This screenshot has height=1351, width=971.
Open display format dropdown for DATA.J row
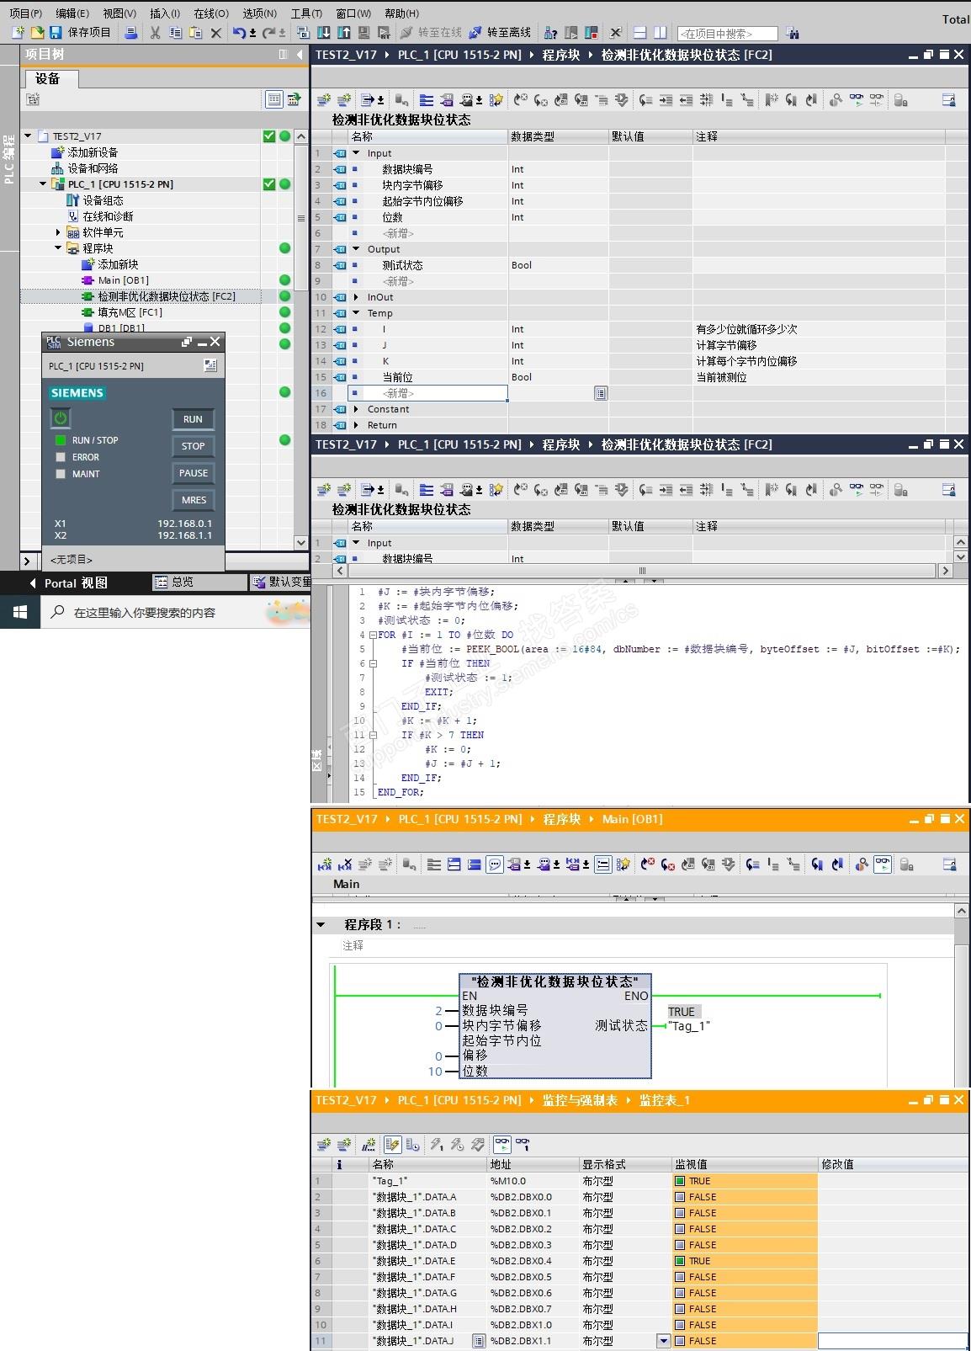coord(663,1341)
